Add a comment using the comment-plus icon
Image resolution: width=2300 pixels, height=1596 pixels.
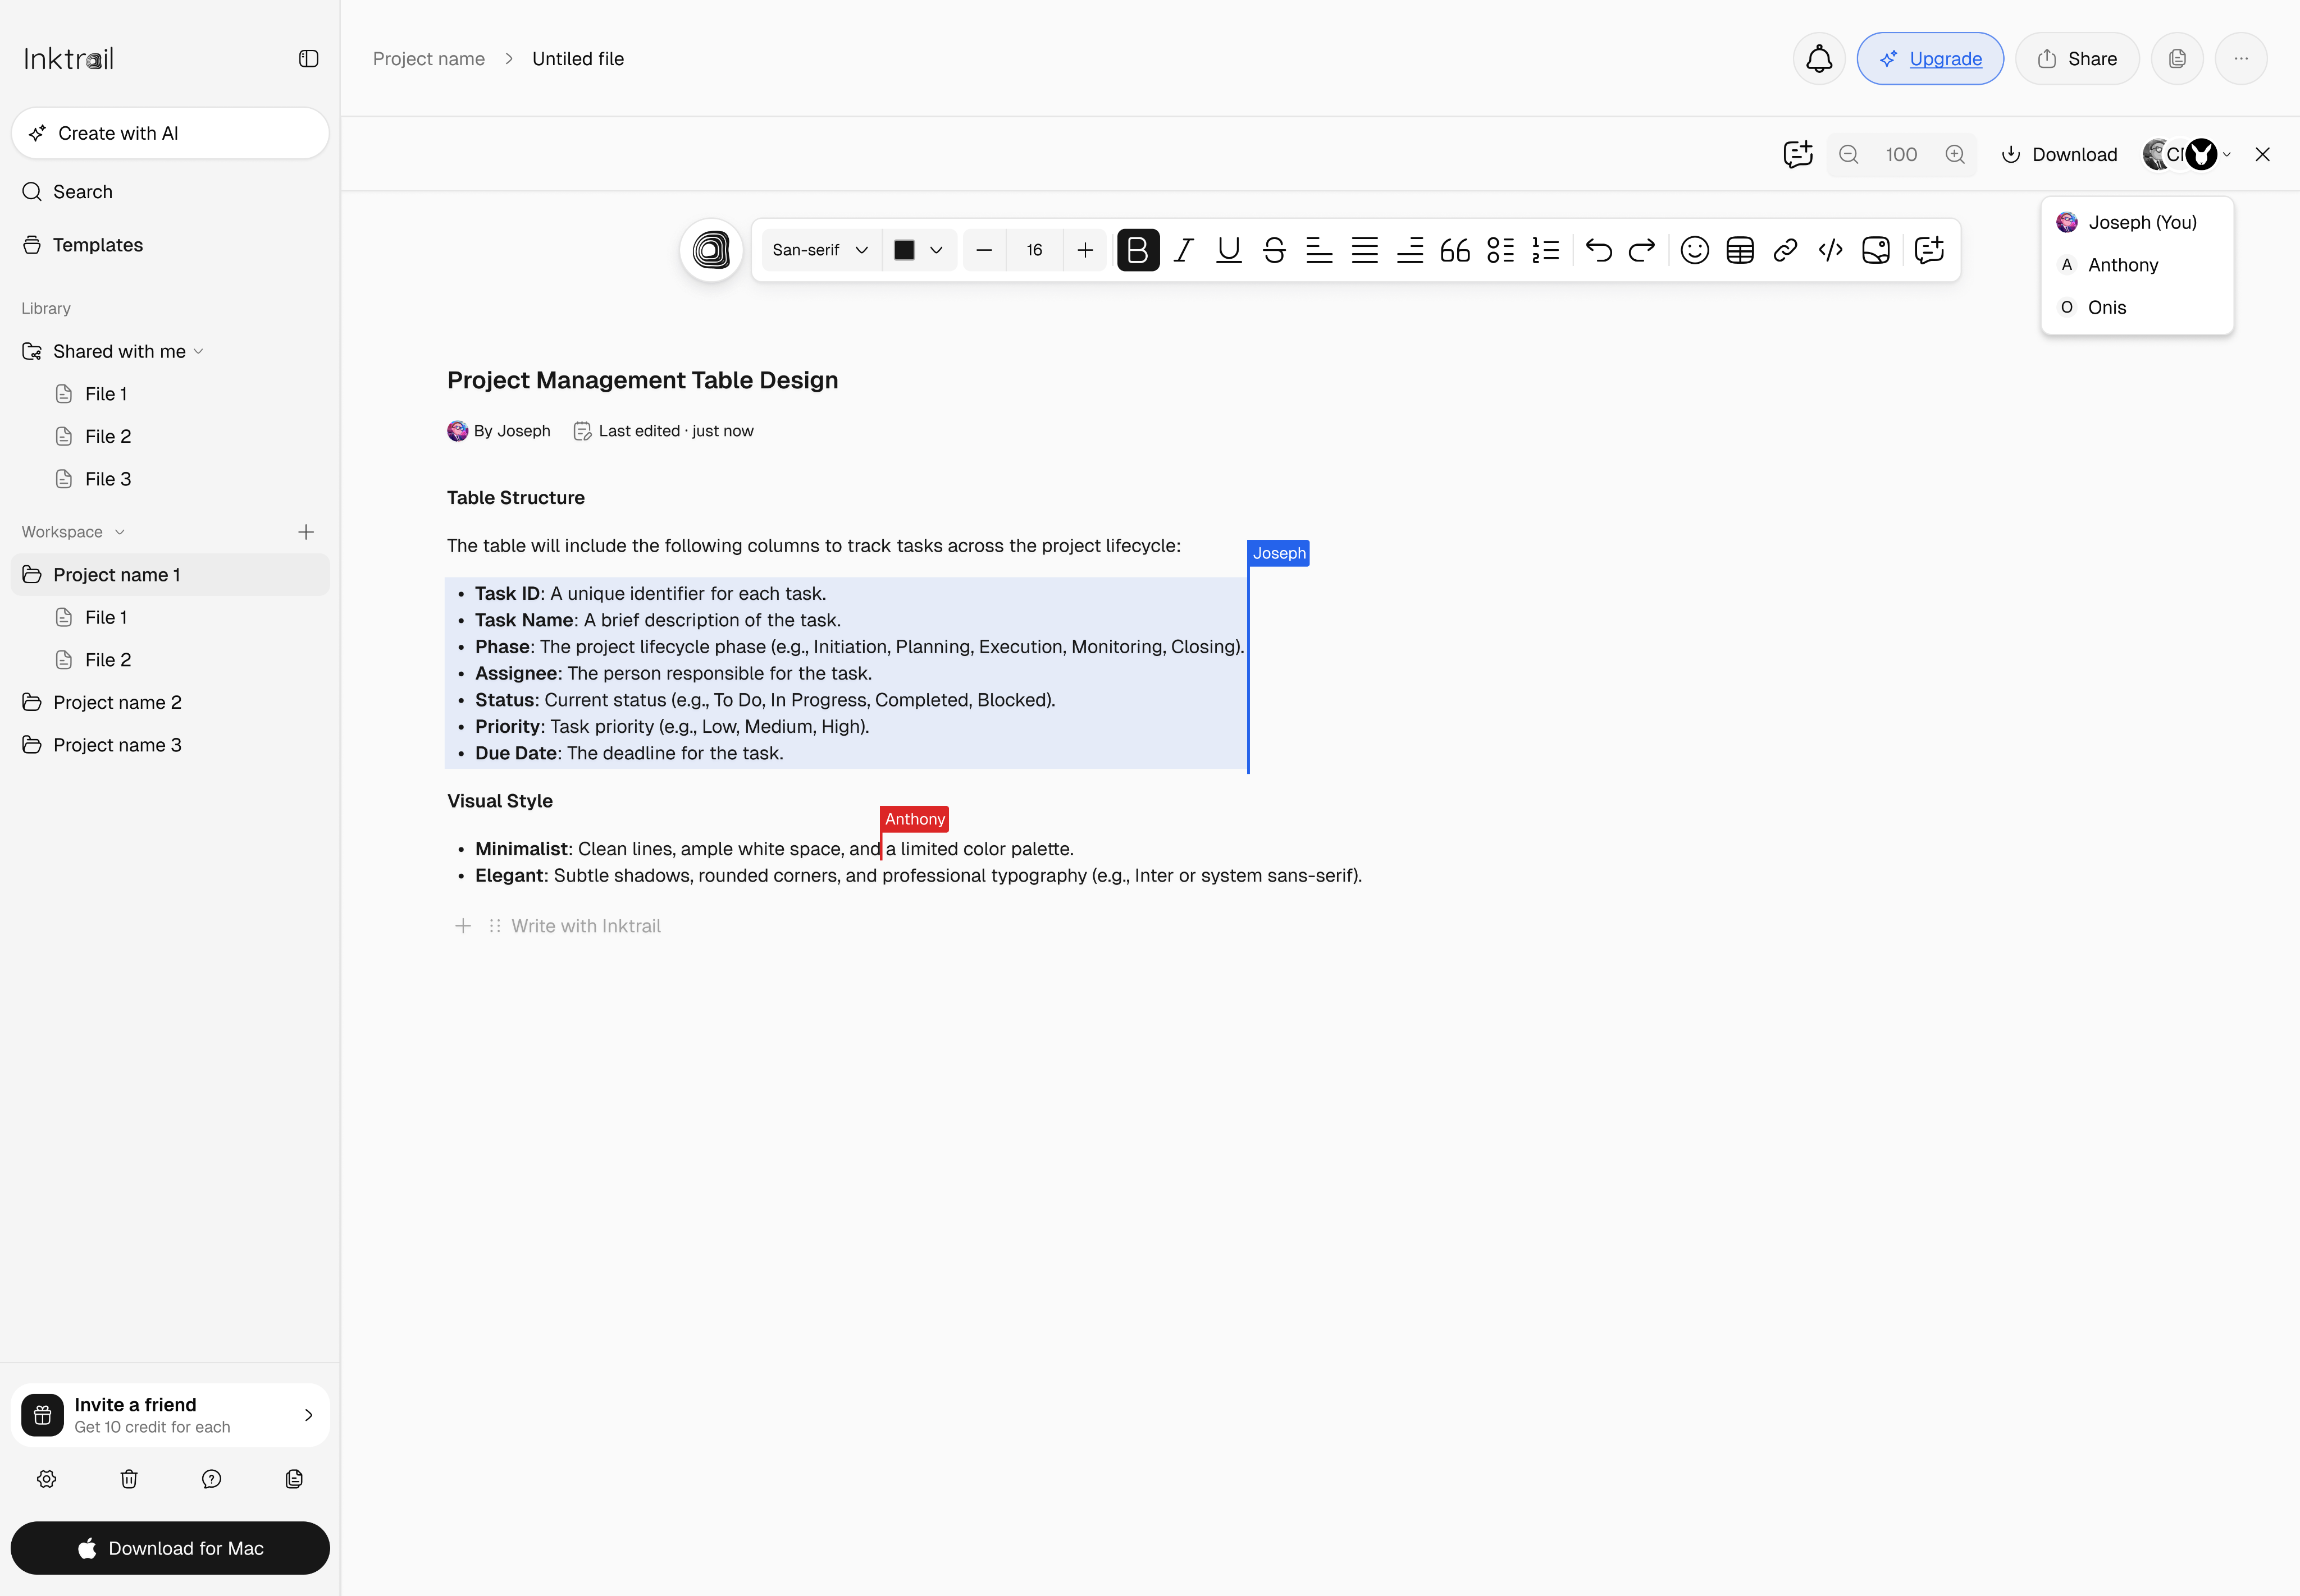[x=1929, y=250]
